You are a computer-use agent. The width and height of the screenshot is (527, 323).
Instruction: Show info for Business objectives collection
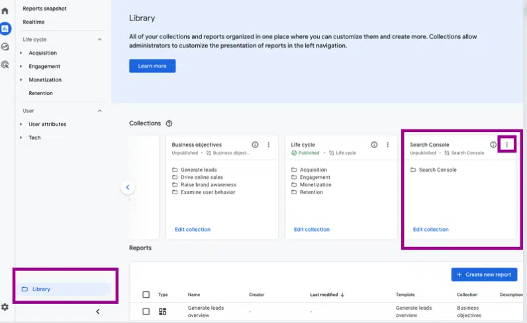click(255, 145)
